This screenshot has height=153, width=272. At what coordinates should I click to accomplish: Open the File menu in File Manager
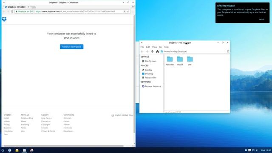142,47
